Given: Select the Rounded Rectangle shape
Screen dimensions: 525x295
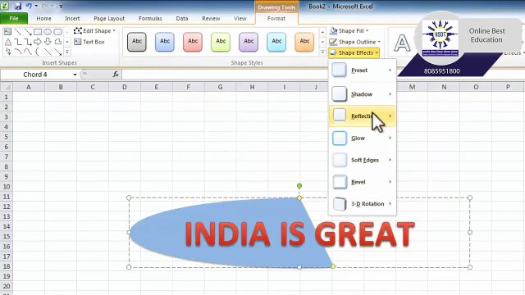Looking at the screenshot, I should point(58,32).
